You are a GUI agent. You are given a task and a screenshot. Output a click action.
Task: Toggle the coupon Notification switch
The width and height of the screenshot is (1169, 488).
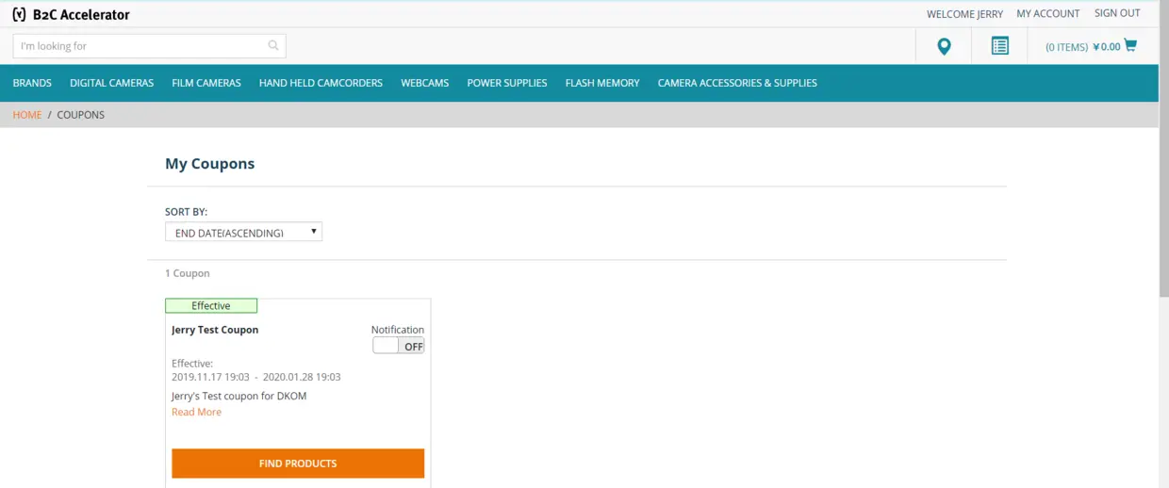coord(398,346)
